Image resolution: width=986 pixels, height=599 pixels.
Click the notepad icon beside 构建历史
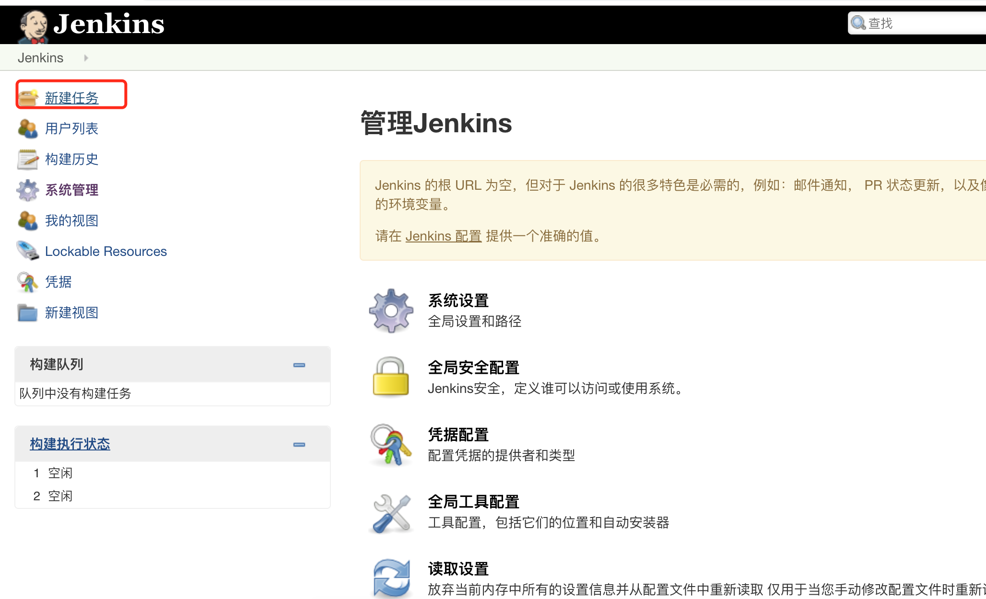(x=28, y=159)
